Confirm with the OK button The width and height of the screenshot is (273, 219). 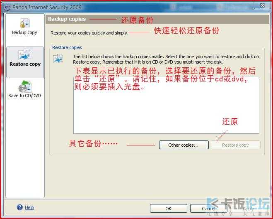coord(168,209)
